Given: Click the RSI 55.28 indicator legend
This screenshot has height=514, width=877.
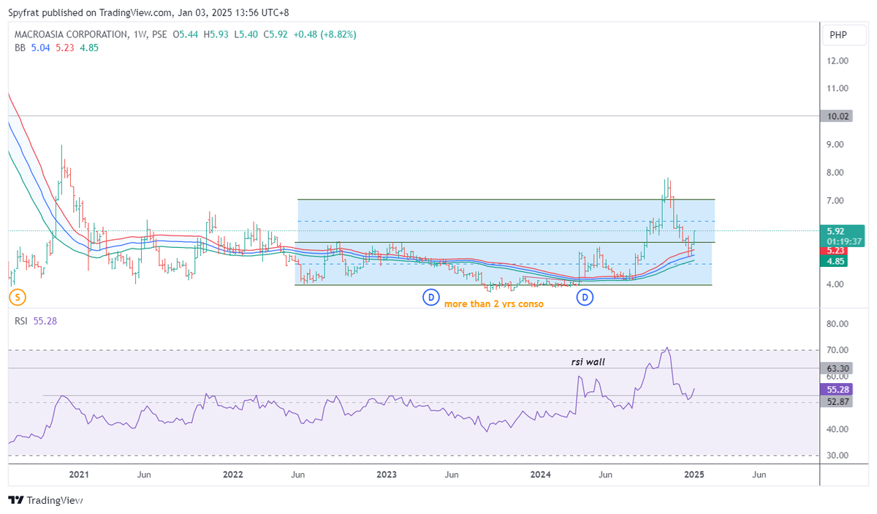Looking at the screenshot, I should click(x=37, y=320).
